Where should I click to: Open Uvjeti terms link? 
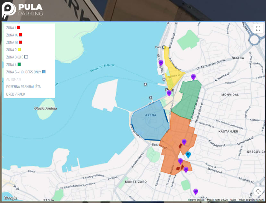[x=233, y=200]
